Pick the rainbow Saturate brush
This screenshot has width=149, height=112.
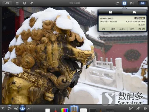(65, 110)
